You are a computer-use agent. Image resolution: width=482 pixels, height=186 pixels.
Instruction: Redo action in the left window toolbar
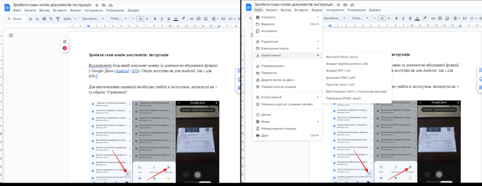[37, 19]
